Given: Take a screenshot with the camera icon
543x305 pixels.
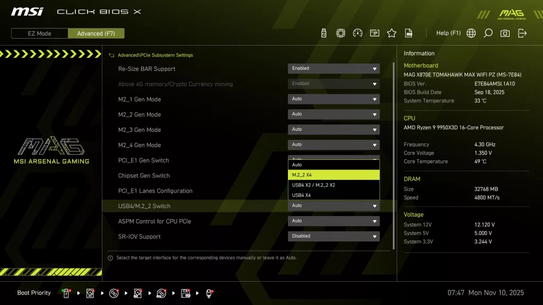Looking at the screenshot, I should [505, 33].
